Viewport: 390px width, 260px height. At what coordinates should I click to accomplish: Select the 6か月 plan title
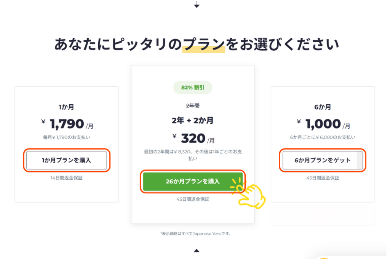pos(323,107)
